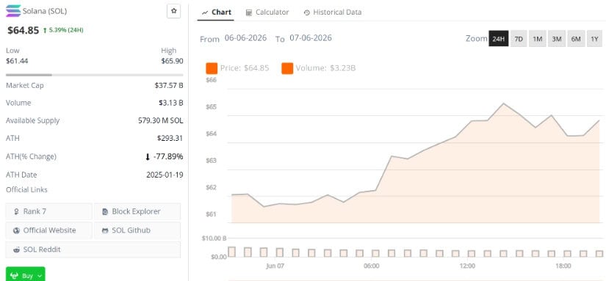The image size is (606, 281).
Task: Click the 12:00 time axis label
Action: click(x=467, y=266)
